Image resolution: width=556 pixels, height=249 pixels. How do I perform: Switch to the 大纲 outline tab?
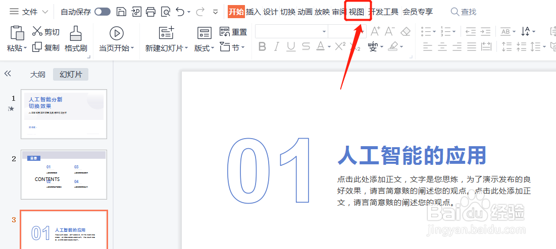(37, 74)
